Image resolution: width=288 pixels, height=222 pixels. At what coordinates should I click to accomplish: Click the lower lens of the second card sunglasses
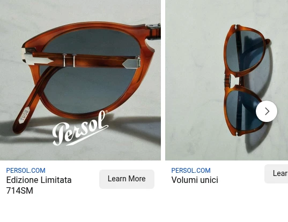tap(243, 110)
